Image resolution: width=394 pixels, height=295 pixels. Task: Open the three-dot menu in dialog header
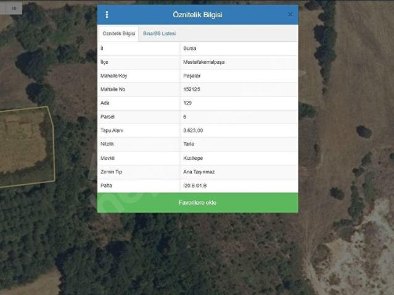pos(107,15)
